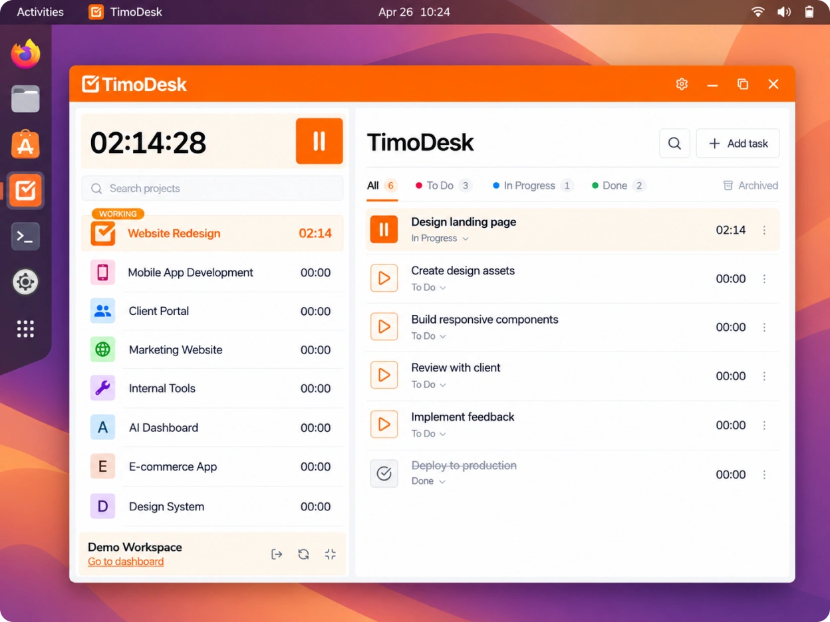The width and height of the screenshot is (830, 622).
Task: Select Website Redesign project name
Action: point(174,233)
